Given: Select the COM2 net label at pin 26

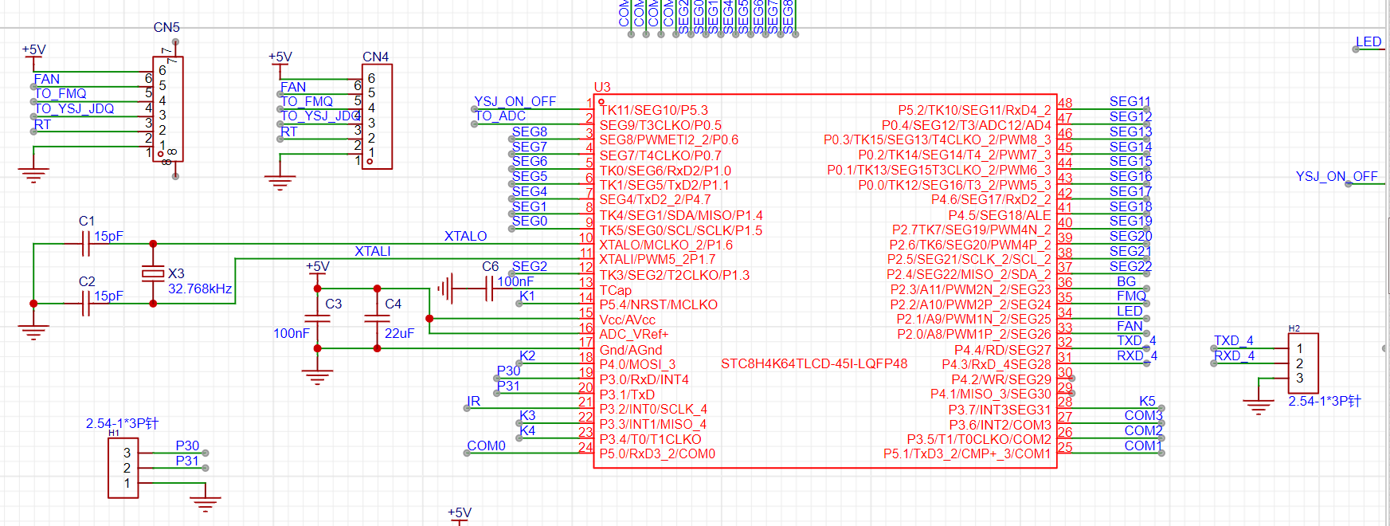Looking at the screenshot, I should click(x=1143, y=430).
